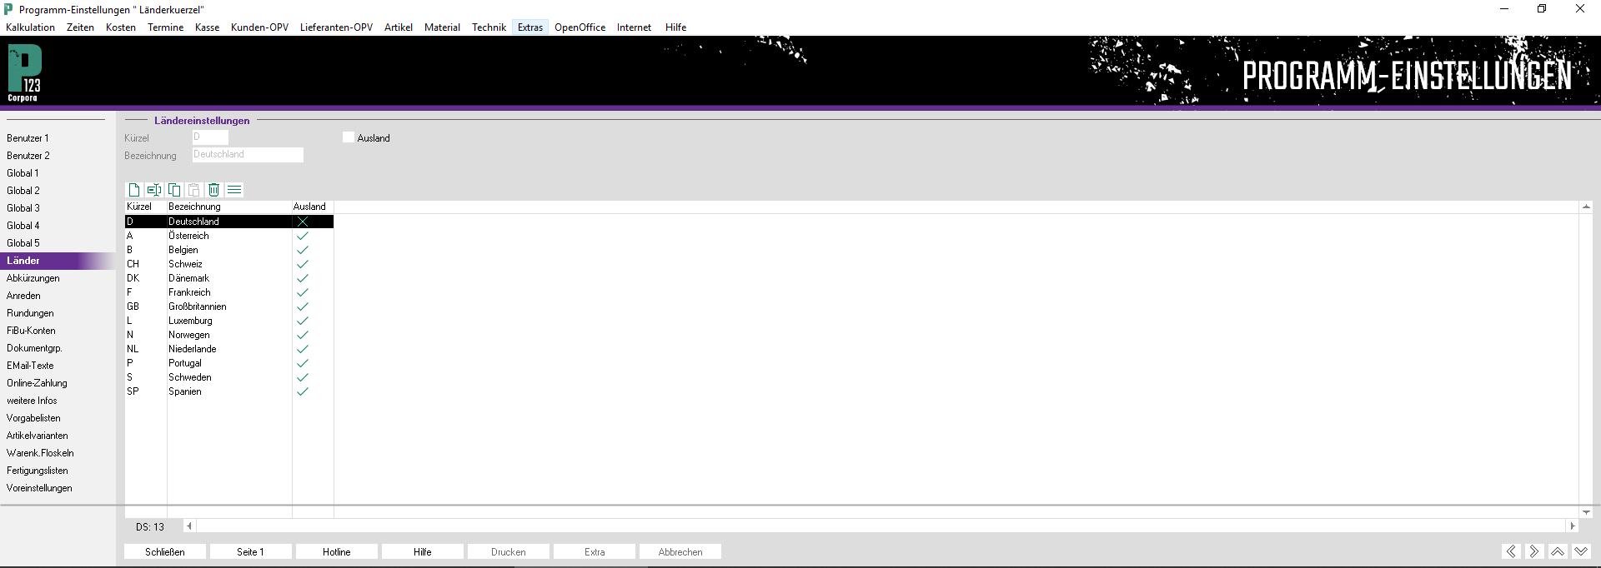Image resolution: width=1601 pixels, height=568 pixels.
Task: Toggle Ausland mark in the Deutschland row
Action: click(303, 222)
